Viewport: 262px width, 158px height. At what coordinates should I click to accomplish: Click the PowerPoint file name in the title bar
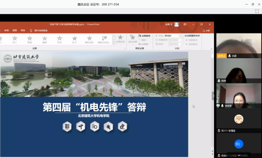[x=67, y=24]
